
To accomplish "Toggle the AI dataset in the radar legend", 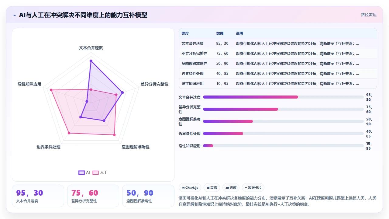I will click(x=84, y=172).
